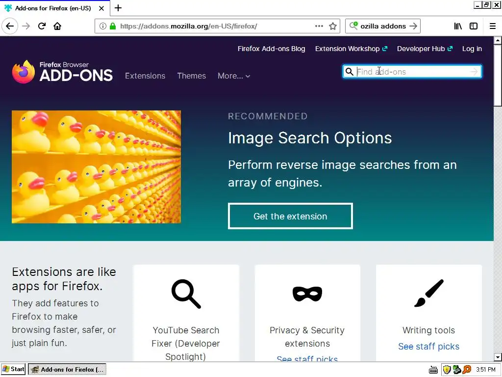Viewport: 502px width, 377px height.
Task: Open the Extension Workshop link
Action: tap(351, 49)
